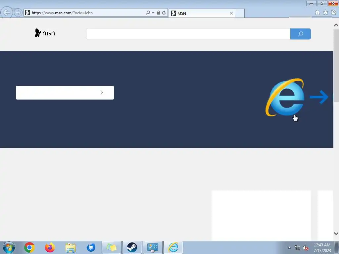This screenshot has width=339, height=254.
Task: Click the security lock icon
Action: tap(159, 13)
